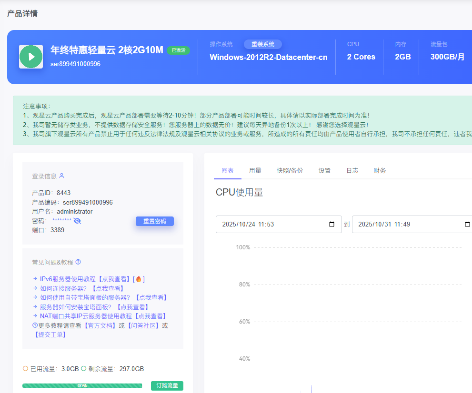This screenshot has height=393, width=472.
Task: Click the 已激活 status badge
Action: 178,50
